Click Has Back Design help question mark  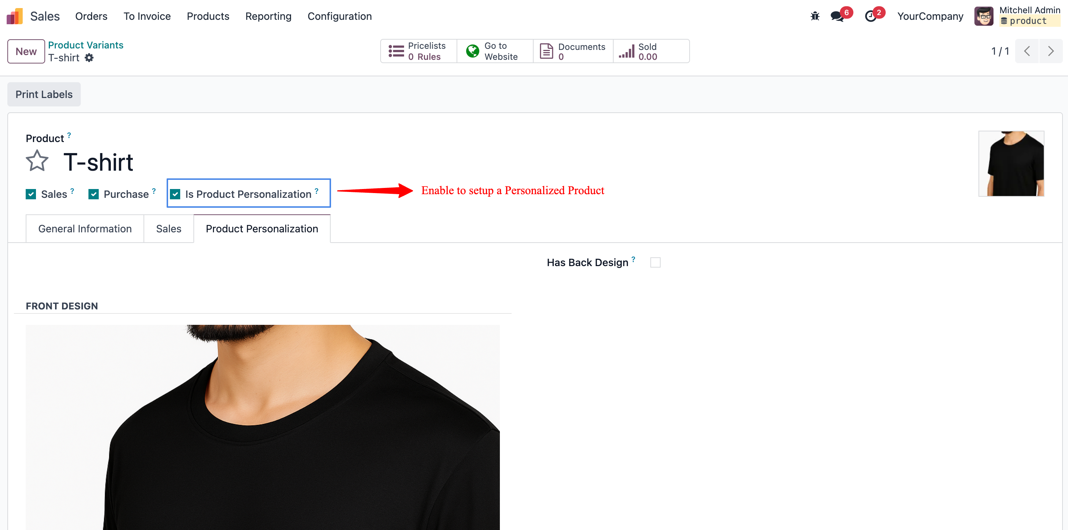(633, 259)
